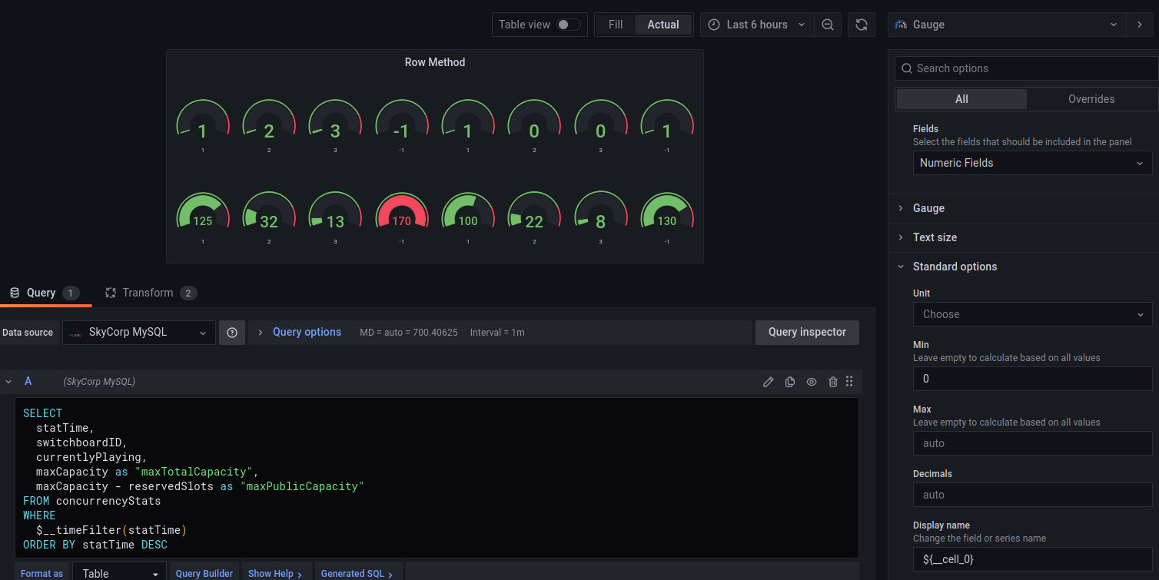The height and width of the screenshot is (580, 1159).
Task: Click the Gauge visualization icon
Action: (901, 25)
